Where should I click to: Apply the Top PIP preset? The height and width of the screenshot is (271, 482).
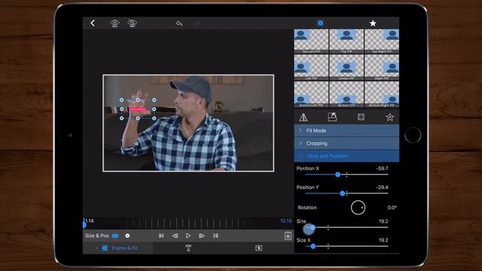tap(346, 41)
